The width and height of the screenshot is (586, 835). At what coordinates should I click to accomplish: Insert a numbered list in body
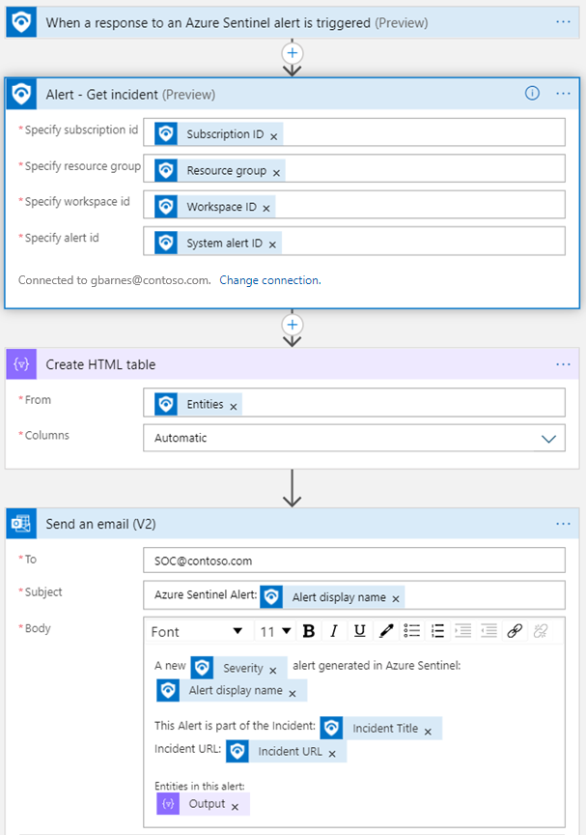[x=437, y=631]
